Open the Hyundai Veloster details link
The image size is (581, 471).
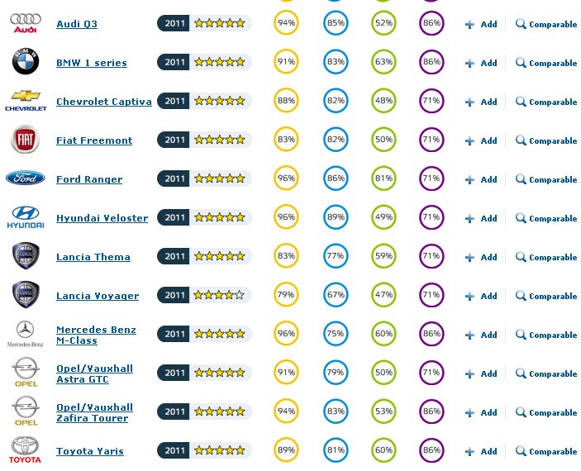coord(102,218)
